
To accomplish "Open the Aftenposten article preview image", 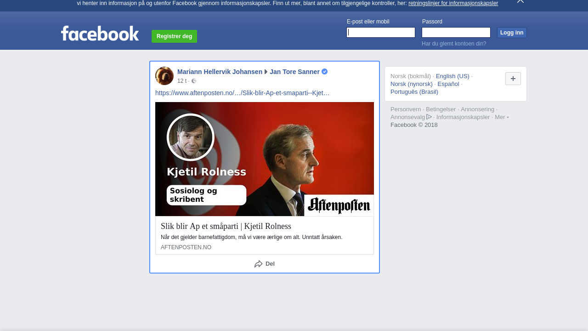I will coord(265,159).
